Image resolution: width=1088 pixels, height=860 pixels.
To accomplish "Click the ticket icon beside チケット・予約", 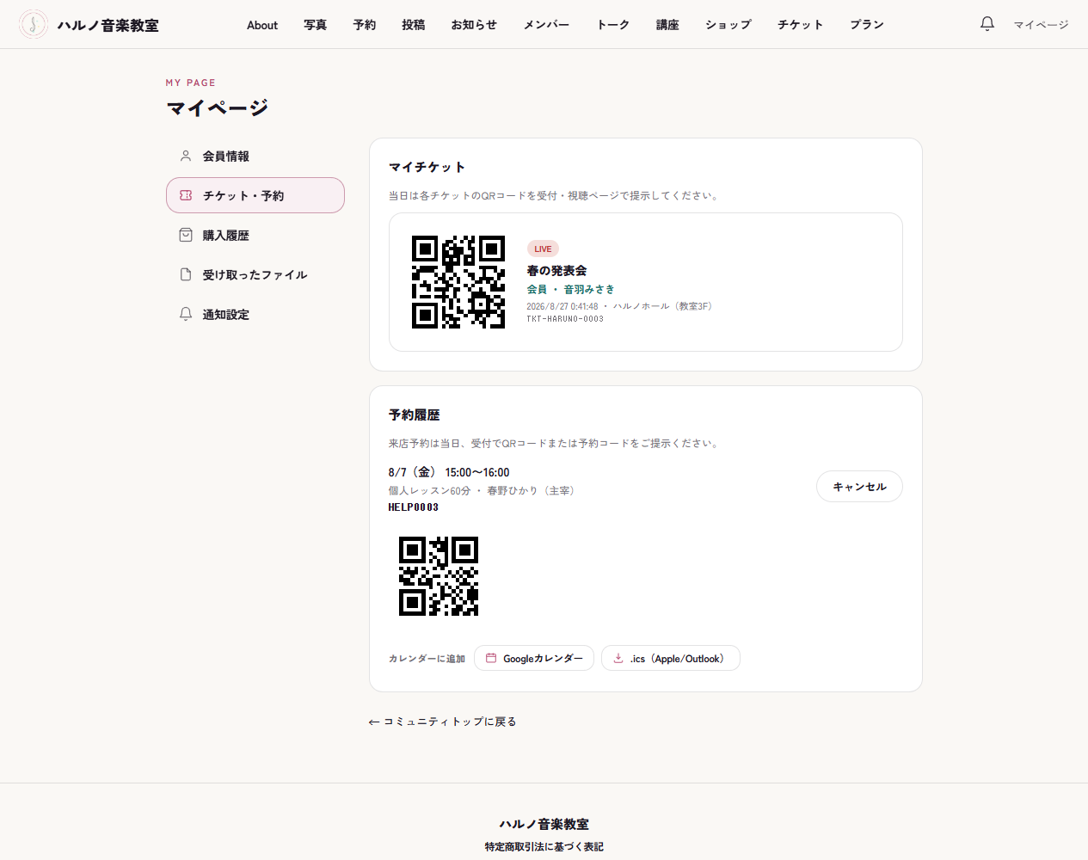I will (x=186, y=195).
